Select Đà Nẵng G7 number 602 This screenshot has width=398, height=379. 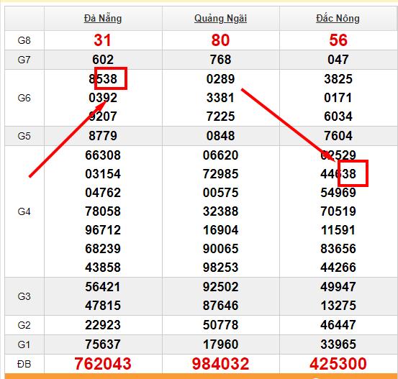pos(103,60)
